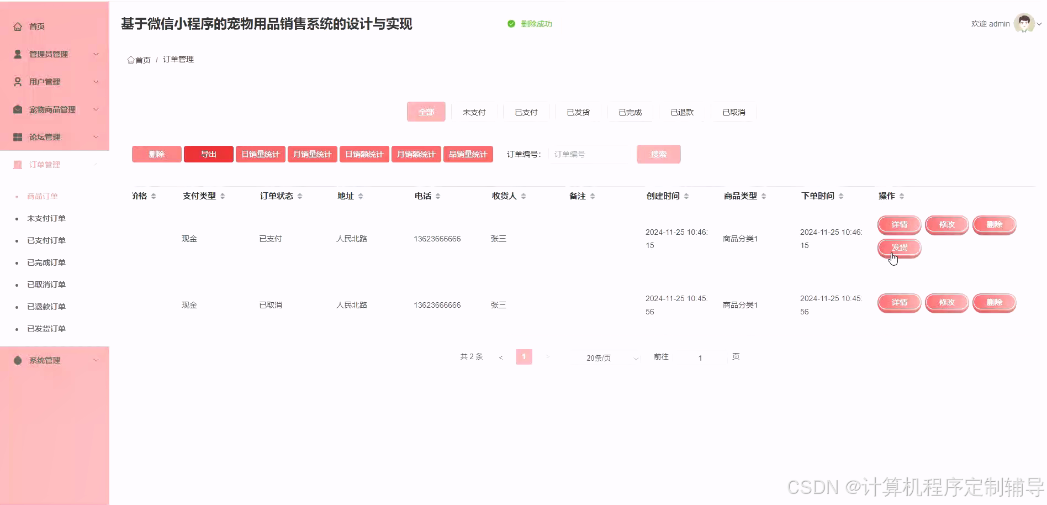1047x505 pixels.
Task: Open the 首页 home icon in sidebar
Action: pos(17,26)
